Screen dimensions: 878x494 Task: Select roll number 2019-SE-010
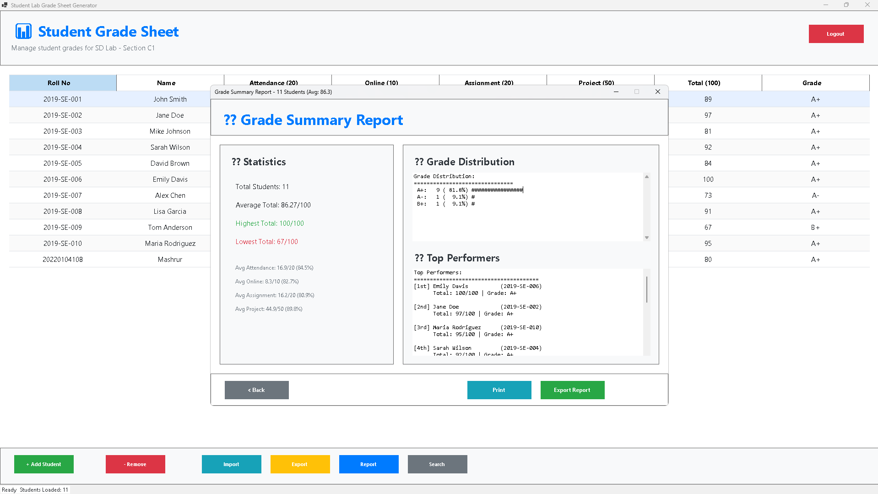(x=63, y=243)
